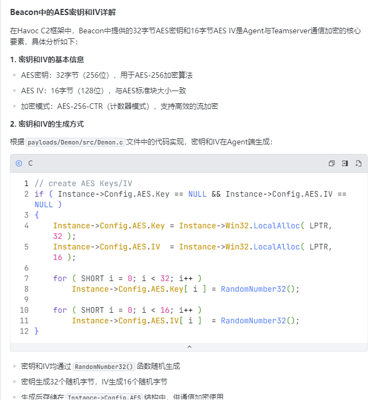The height and width of the screenshot is (400, 370).
Task: Click code line 2 starting with 'if ( Instance->Config.AES.Key'
Action: 190,199
